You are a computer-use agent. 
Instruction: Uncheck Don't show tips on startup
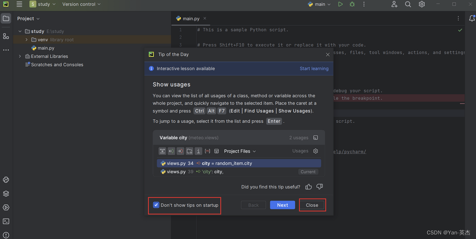point(156,205)
